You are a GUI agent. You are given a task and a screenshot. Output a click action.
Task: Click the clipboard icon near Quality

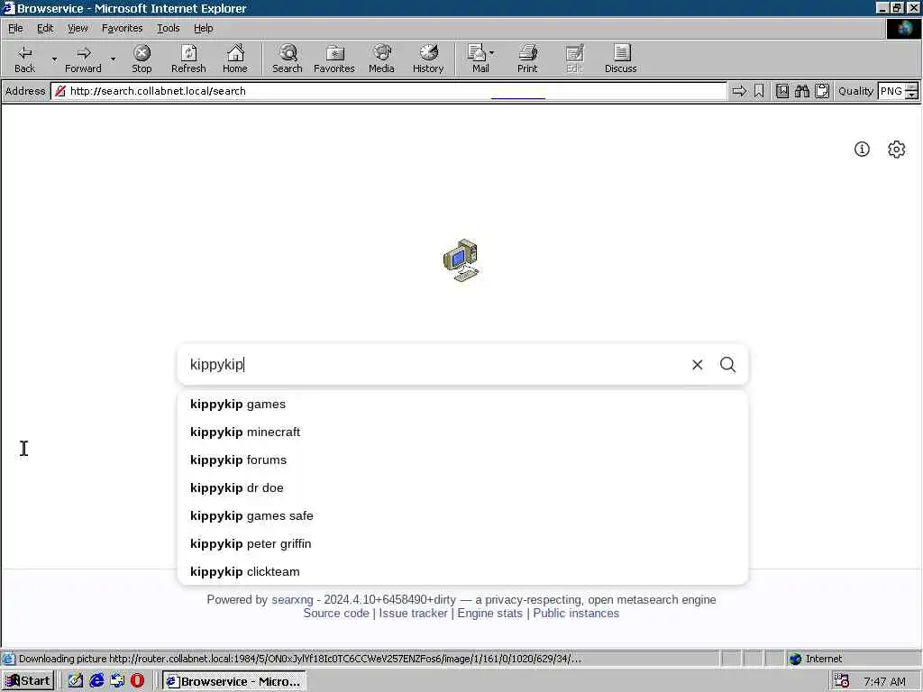(822, 91)
